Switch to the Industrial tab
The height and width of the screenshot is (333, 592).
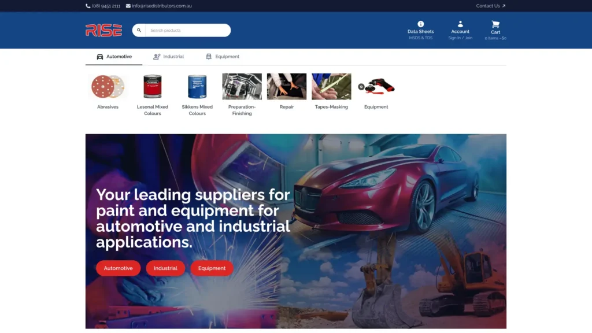168,57
